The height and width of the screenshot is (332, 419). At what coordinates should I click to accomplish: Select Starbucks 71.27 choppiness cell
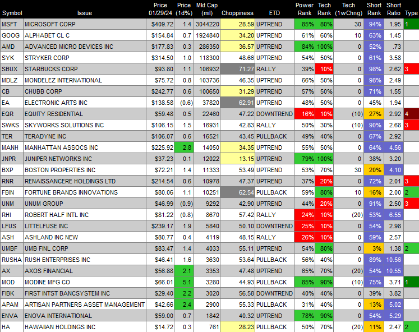pyautogui.click(x=238, y=69)
